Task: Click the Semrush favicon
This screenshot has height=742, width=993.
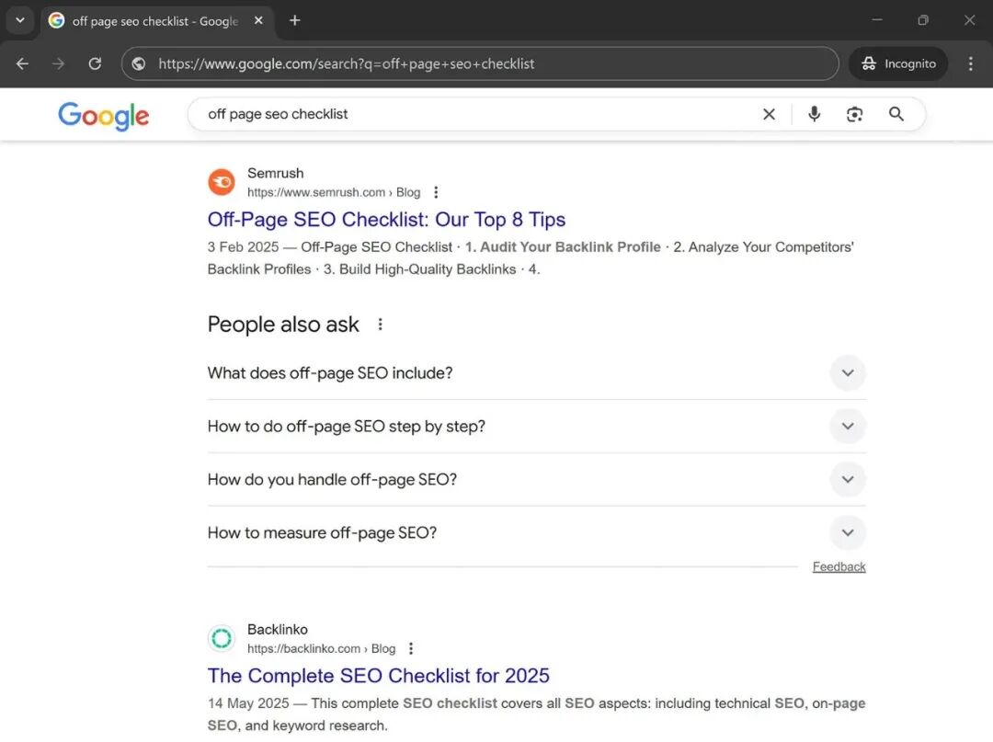Action: point(222,182)
